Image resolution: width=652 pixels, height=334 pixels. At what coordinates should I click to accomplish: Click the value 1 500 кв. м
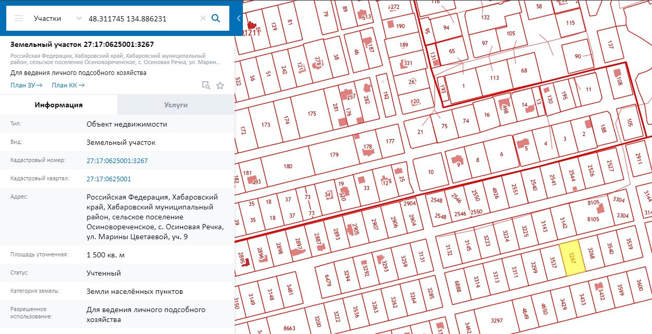[105, 255]
